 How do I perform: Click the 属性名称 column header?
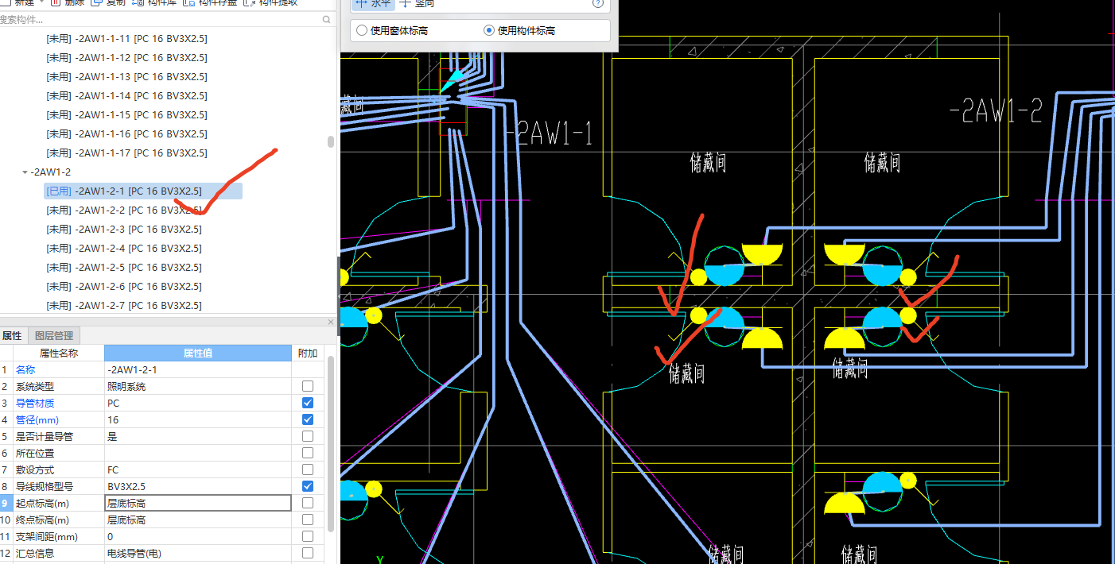(x=59, y=353)
